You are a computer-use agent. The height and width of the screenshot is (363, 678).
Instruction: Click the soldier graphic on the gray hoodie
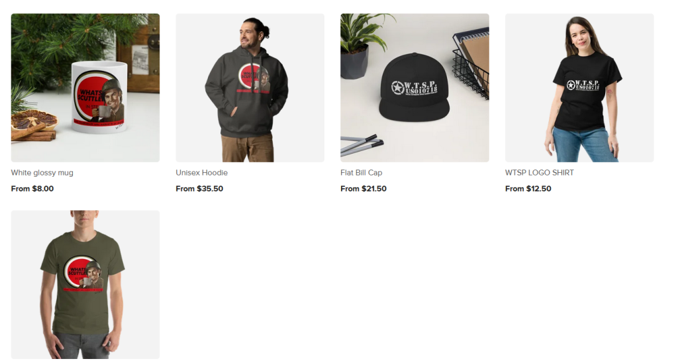tap(255, 78)
